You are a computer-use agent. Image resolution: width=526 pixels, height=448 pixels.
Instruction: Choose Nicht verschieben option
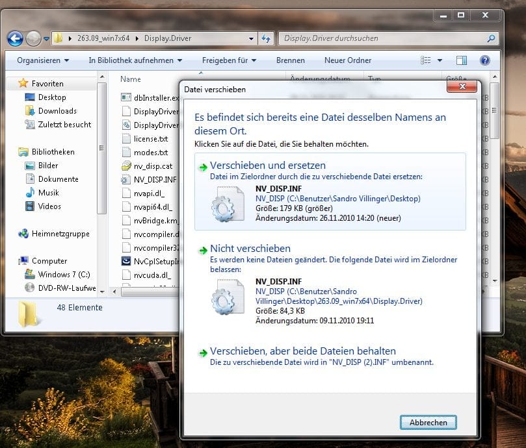(250, 249)
